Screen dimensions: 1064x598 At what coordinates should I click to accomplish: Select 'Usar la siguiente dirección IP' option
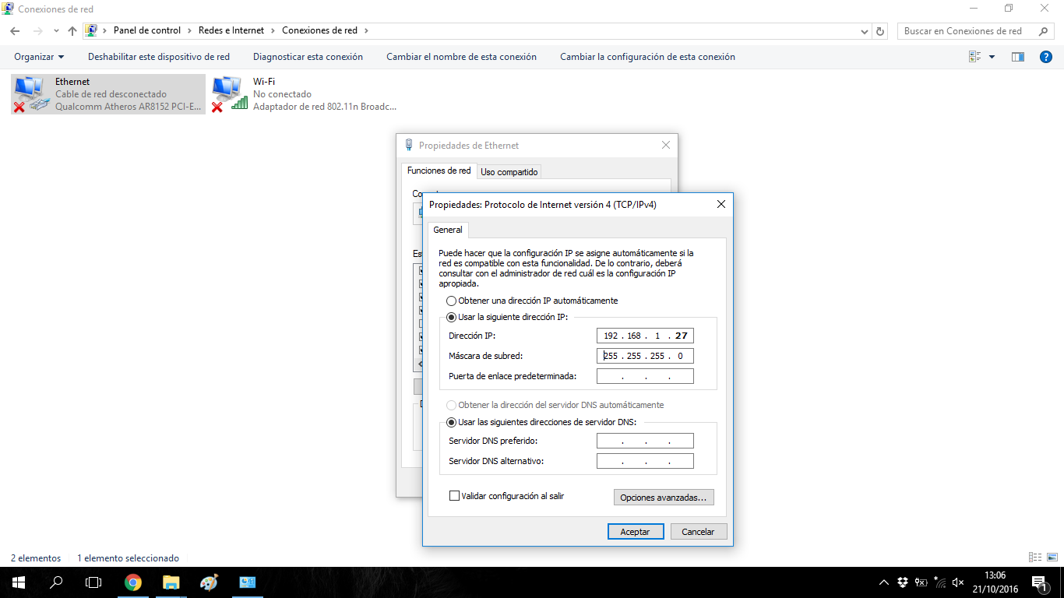(452, 317)
